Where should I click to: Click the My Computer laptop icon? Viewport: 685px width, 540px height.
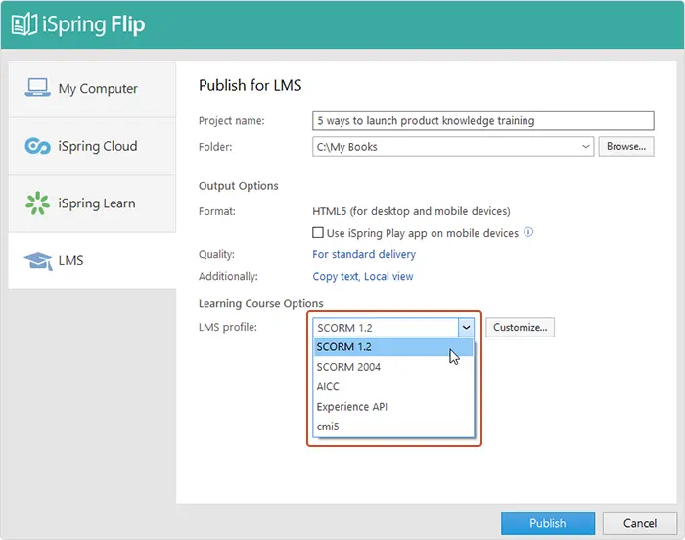point(37,87)
